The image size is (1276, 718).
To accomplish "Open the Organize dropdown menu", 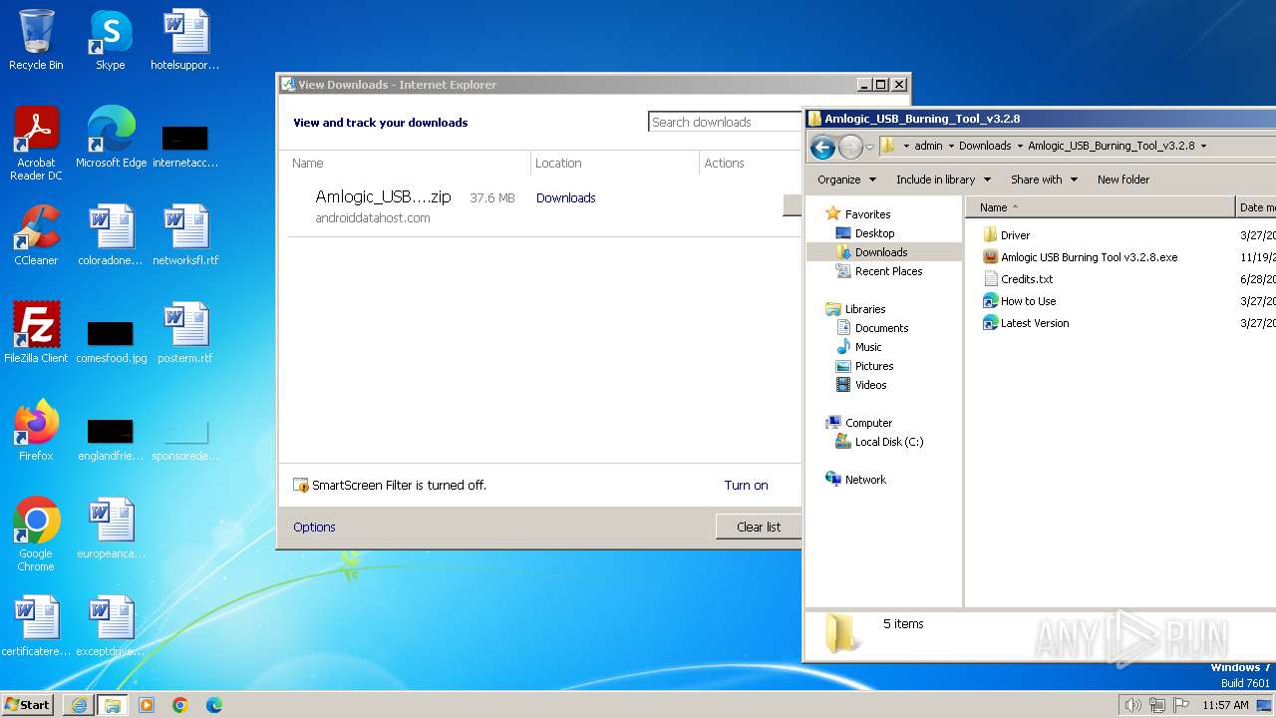I will (846, 179).
